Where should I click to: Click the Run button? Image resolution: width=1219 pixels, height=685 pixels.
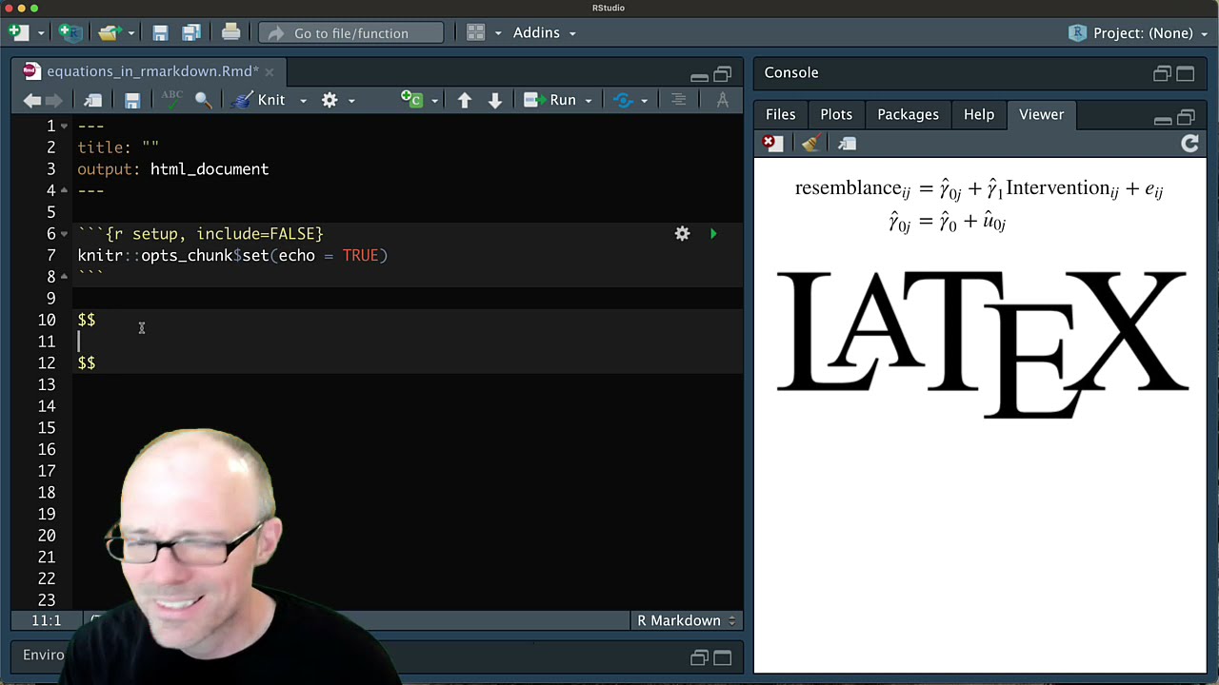click(x=550, y=100)
